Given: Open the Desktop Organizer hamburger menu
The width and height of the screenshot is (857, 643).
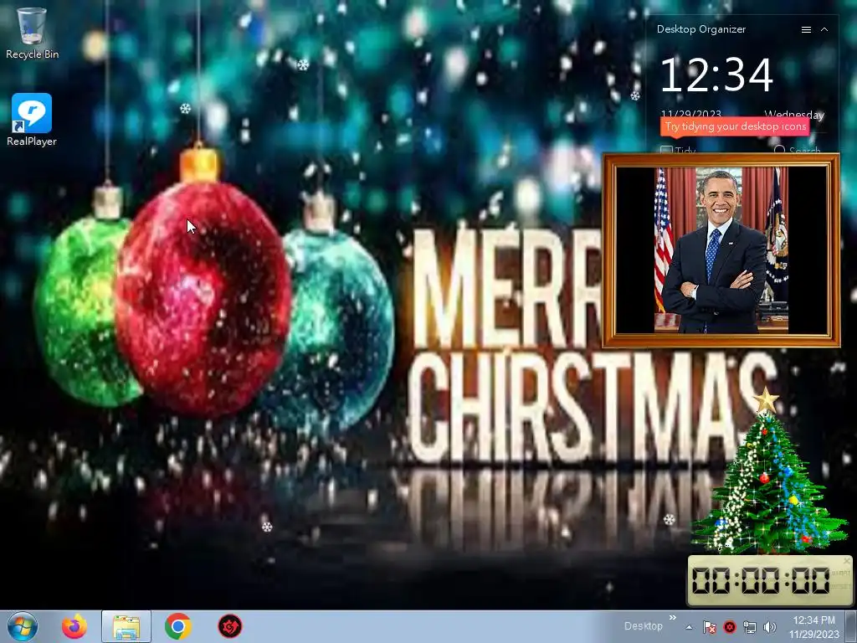Looking at the screenshot, I should (x=806, y=29).
